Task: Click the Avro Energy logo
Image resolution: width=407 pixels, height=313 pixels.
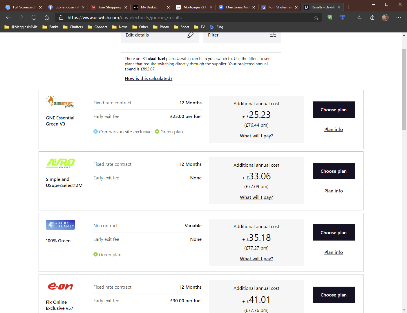Action: click(x=60, y=163)
